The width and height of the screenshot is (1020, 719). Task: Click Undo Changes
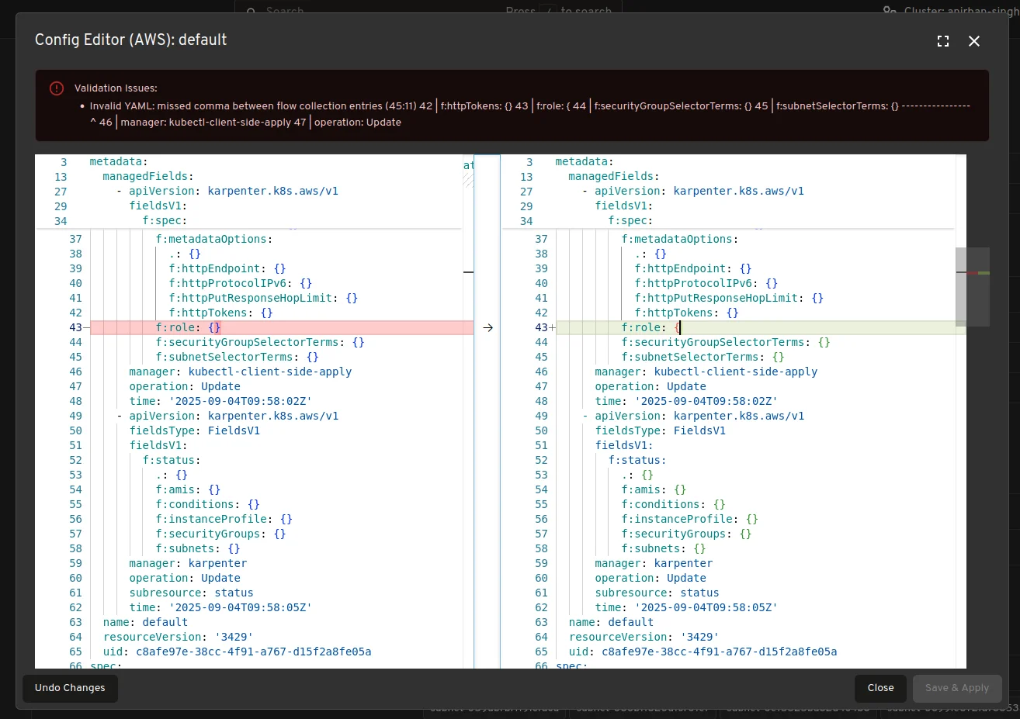[x=70, y=688]
